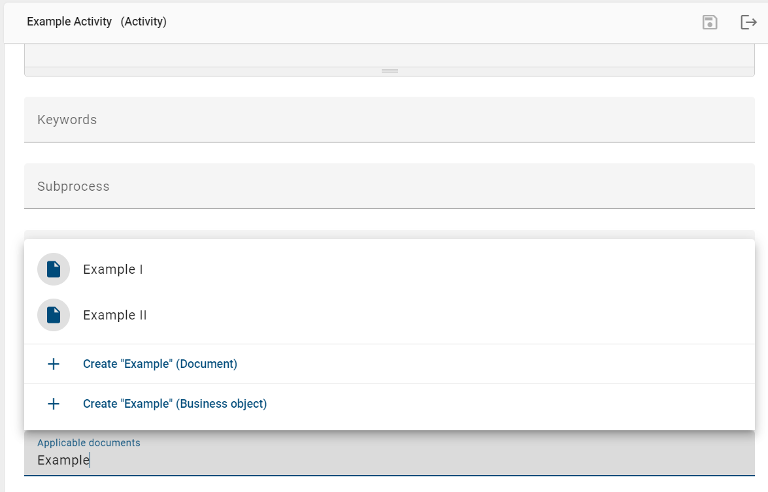
Task: Select the document icon beside Example II
Action: (x=53, y=315)
